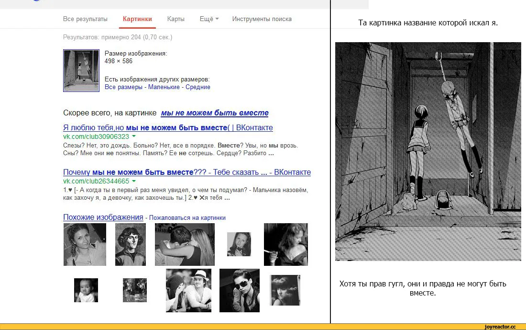
Task: Open result 'Почему мы не можем быть вместе???'
Action: click(187, 172)
